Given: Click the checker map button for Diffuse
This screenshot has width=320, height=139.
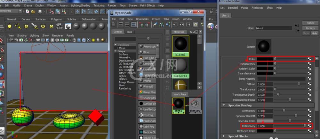Looking at the screenshot, I should tap(309, 84).
